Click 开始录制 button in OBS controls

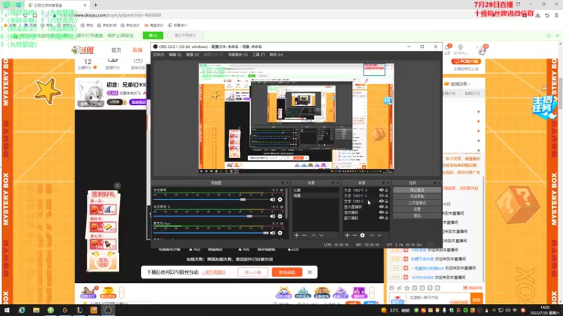pyautogui.click(x=417, y=197)
